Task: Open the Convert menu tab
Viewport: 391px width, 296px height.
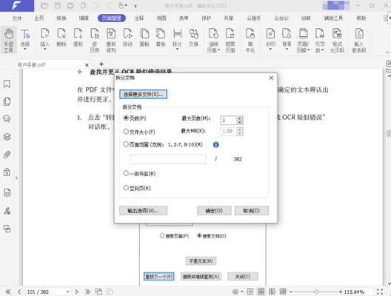Action: click(61, 18)
